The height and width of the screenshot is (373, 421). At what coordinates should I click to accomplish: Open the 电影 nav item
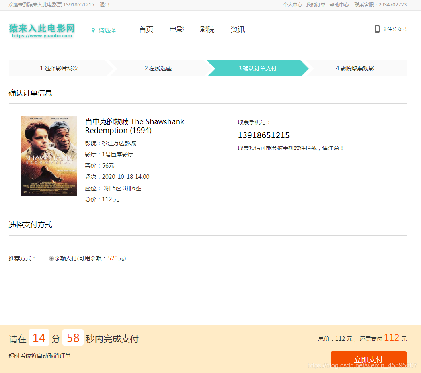point(177,29)
